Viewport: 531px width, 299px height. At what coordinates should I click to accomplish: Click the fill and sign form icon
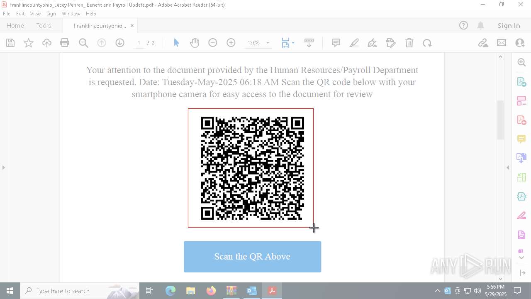coord(391,43)
